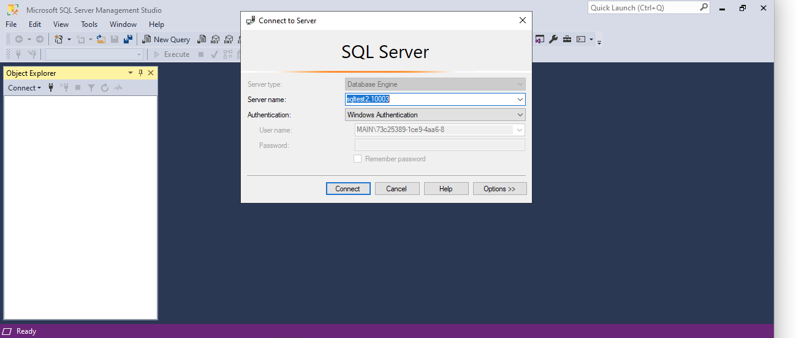Click the SQL editor connect plug icon
The width and height of the screenshot is (796, 338).
tap(19, 54)
